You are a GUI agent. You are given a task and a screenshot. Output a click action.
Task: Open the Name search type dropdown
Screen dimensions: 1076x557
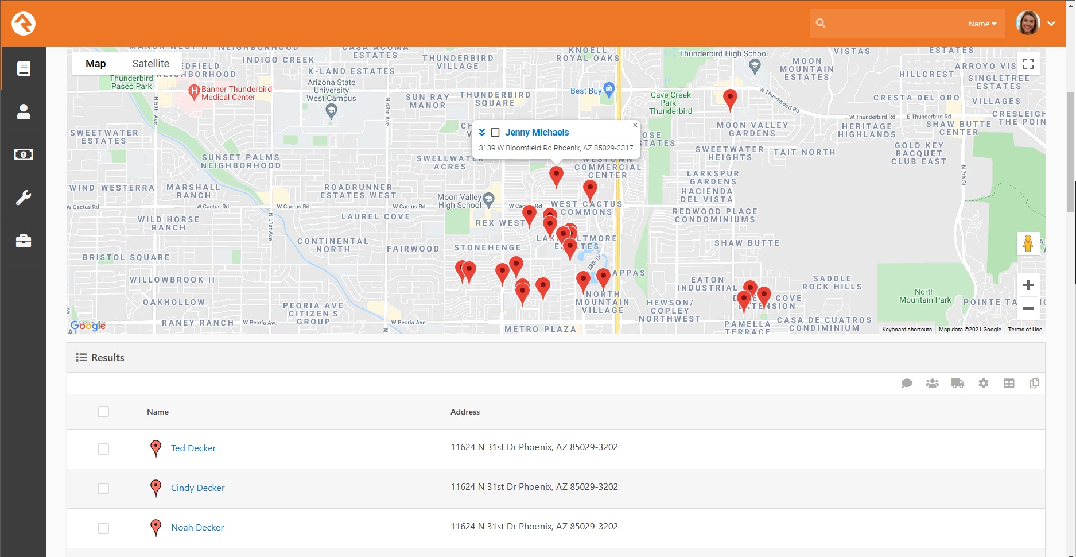[x=982, y=24]
